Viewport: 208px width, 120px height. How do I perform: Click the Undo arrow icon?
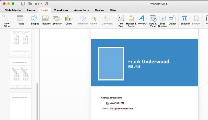37,4
